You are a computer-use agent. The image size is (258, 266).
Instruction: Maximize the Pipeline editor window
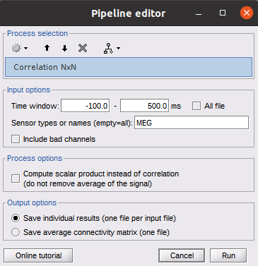223,13
